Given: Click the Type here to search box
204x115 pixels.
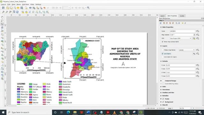Looking at the screenshot, I should click(x=29, y=112).
